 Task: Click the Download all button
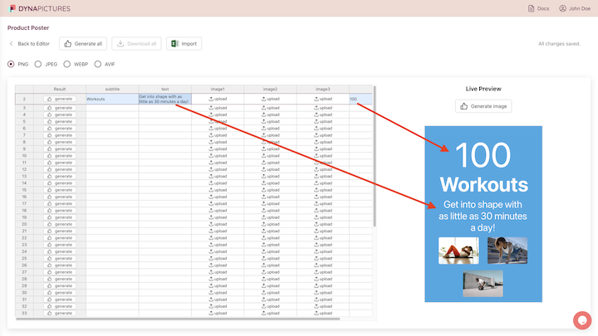click(136, 43)
